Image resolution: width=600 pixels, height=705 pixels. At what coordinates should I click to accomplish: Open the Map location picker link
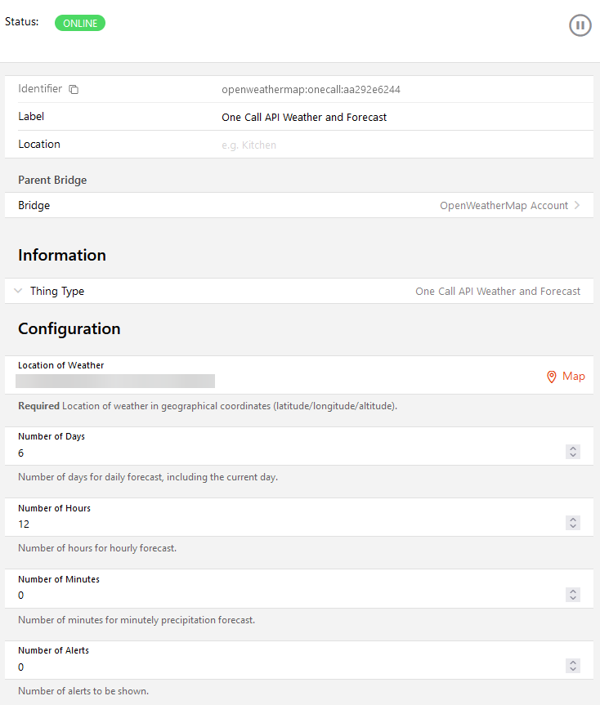click(x=573, y=377)
